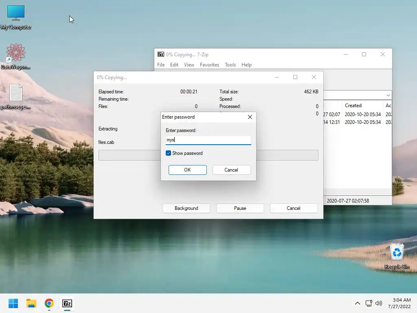Open the Tools menu in 7-Zip

point(230,65)
